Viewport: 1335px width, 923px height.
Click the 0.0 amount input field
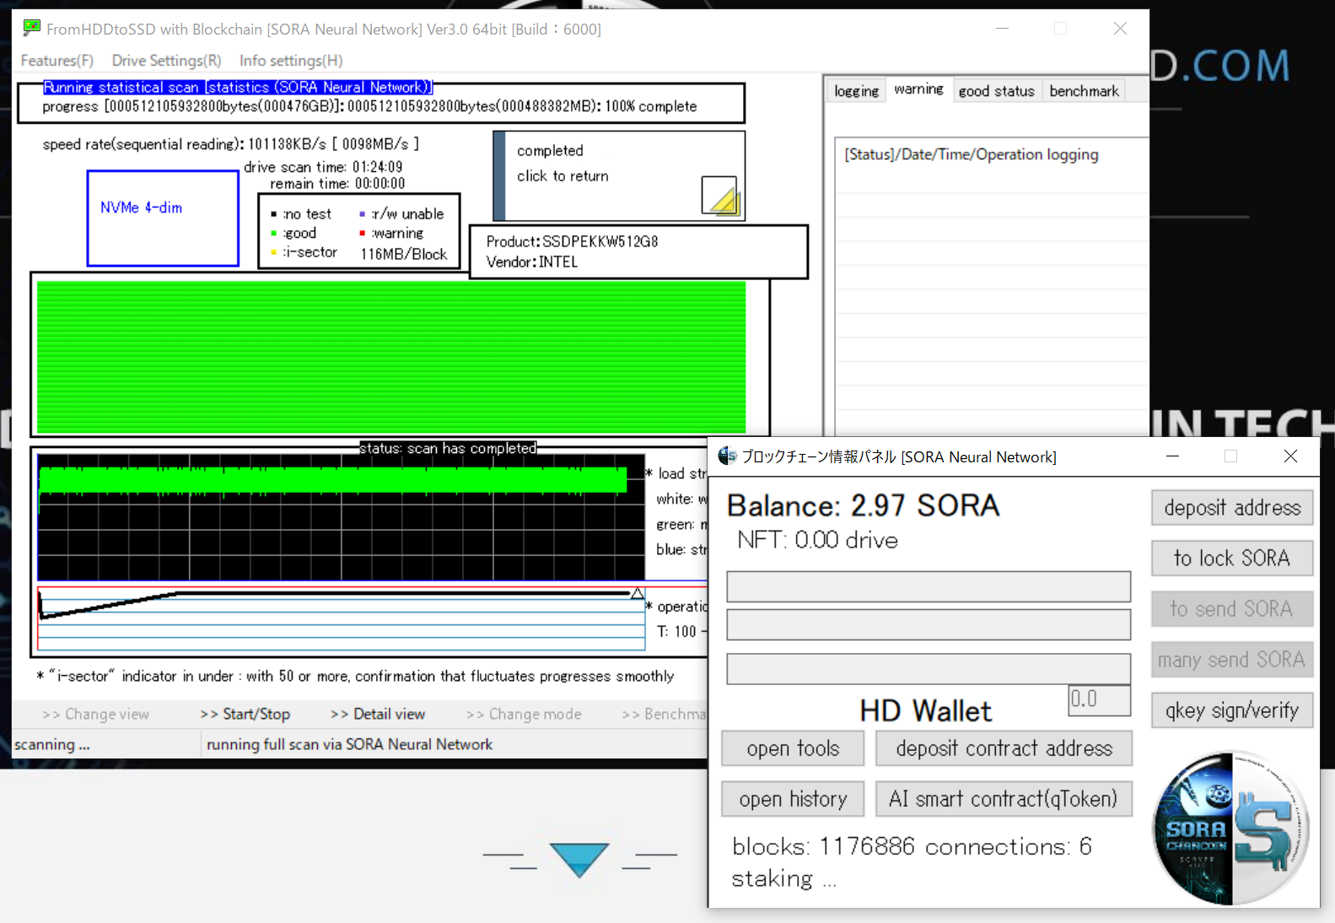1099,699
